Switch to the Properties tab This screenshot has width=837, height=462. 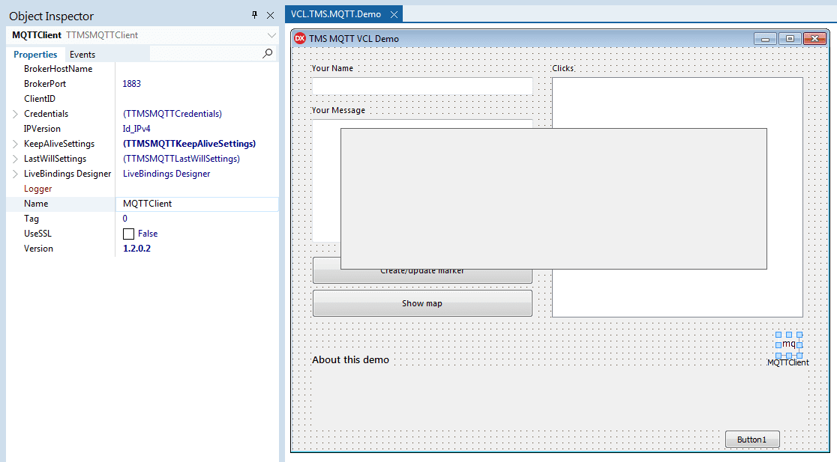tap(35, 55)
